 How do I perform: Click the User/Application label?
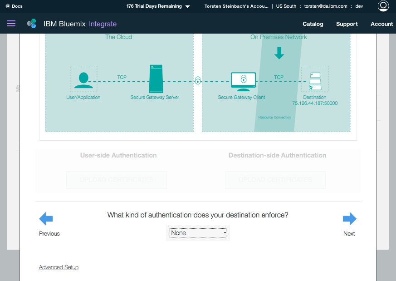83,97
